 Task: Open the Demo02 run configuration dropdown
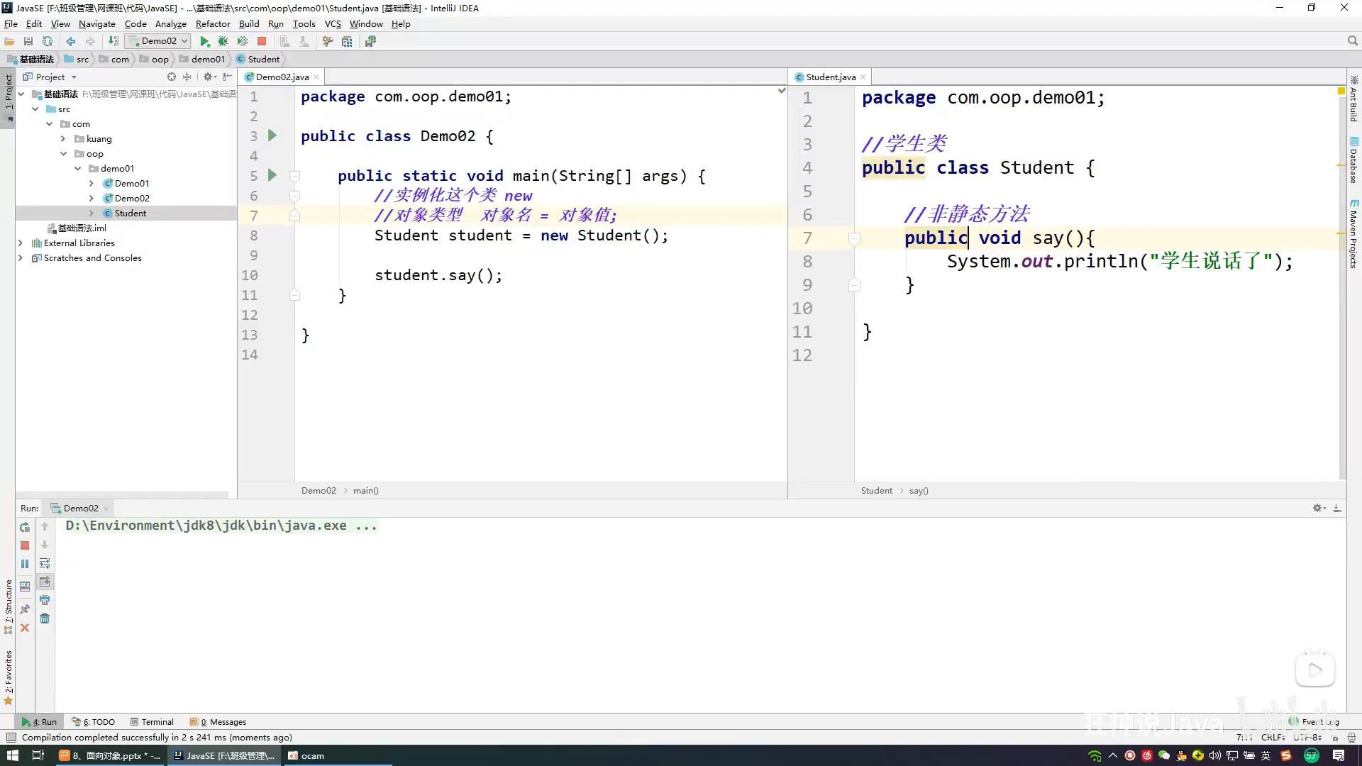[157, 41]
